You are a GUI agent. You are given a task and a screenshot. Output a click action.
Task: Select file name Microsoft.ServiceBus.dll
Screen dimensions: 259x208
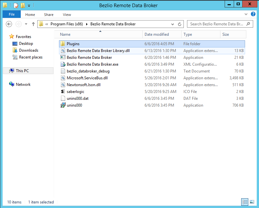point(87,78)
